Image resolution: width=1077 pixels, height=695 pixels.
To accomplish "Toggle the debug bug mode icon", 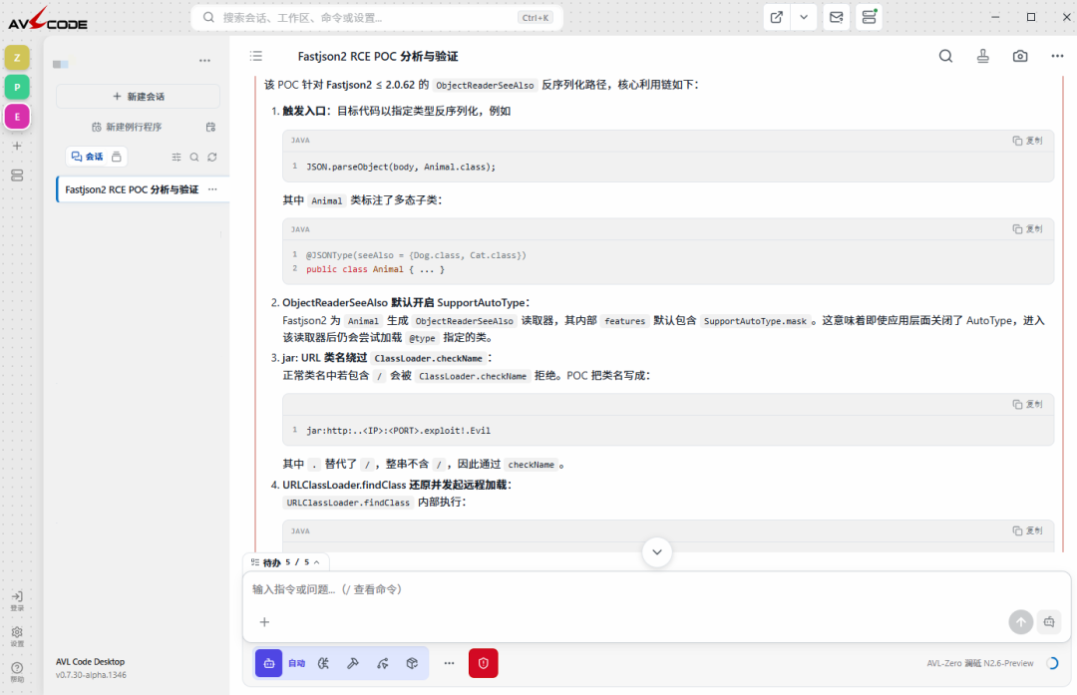I will click(x=323, y=663).
